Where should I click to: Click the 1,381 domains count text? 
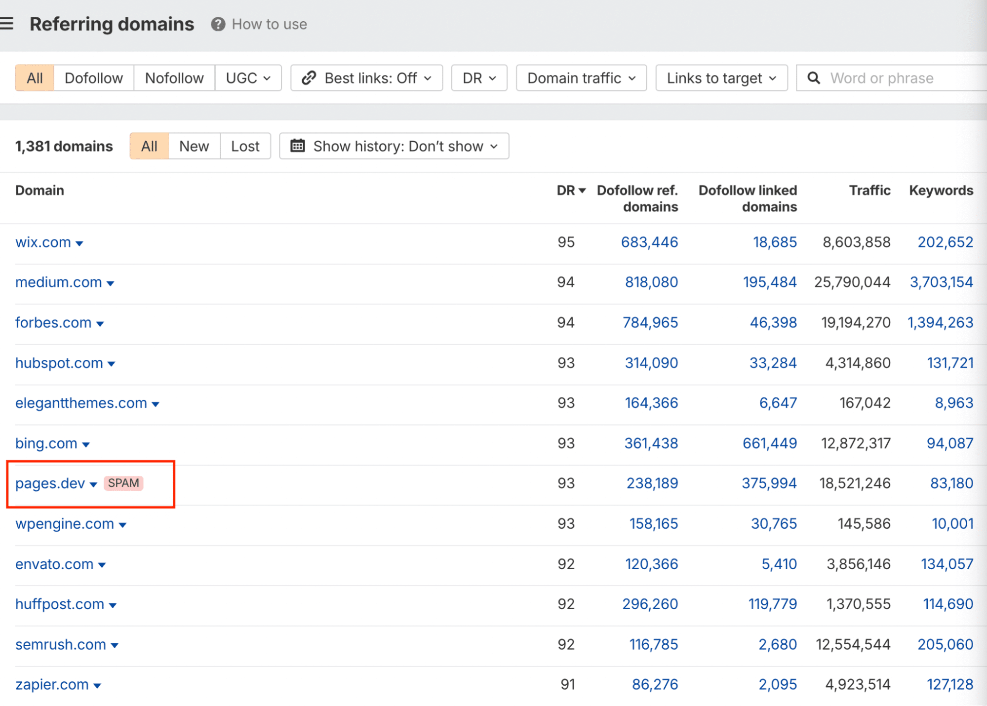(x=64, y=147)
